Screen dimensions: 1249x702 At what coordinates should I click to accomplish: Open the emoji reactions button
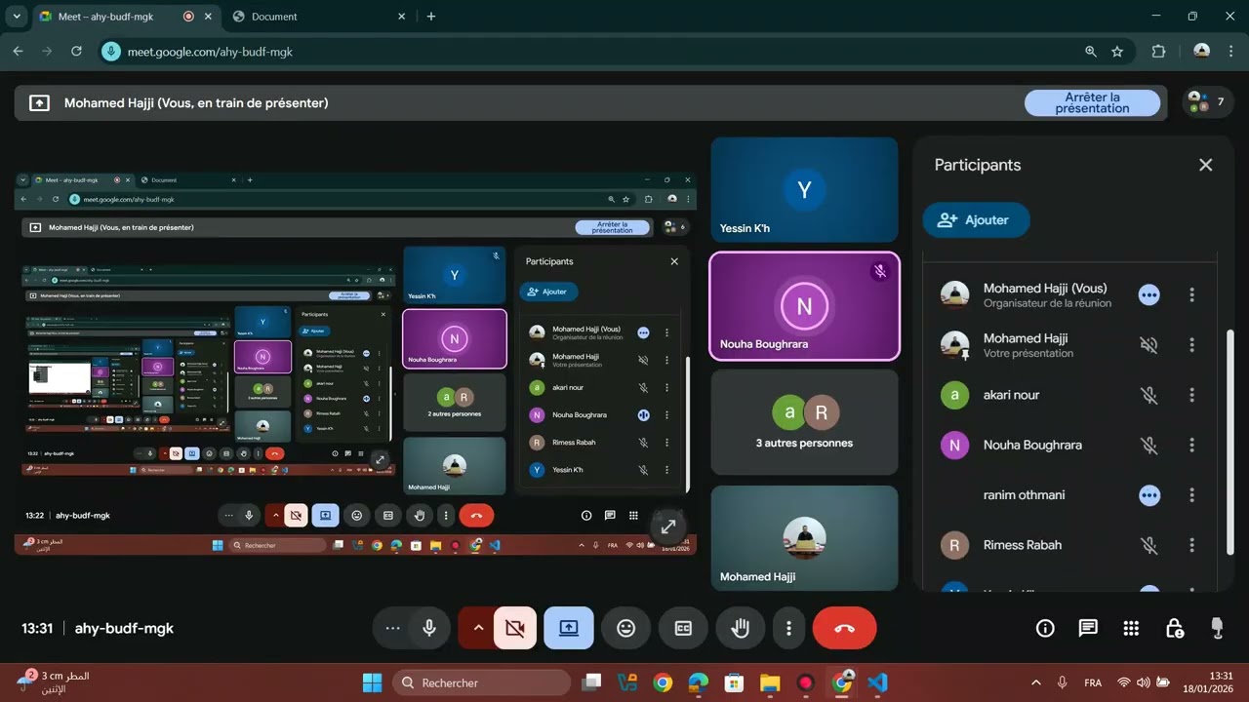pos(626,629)
